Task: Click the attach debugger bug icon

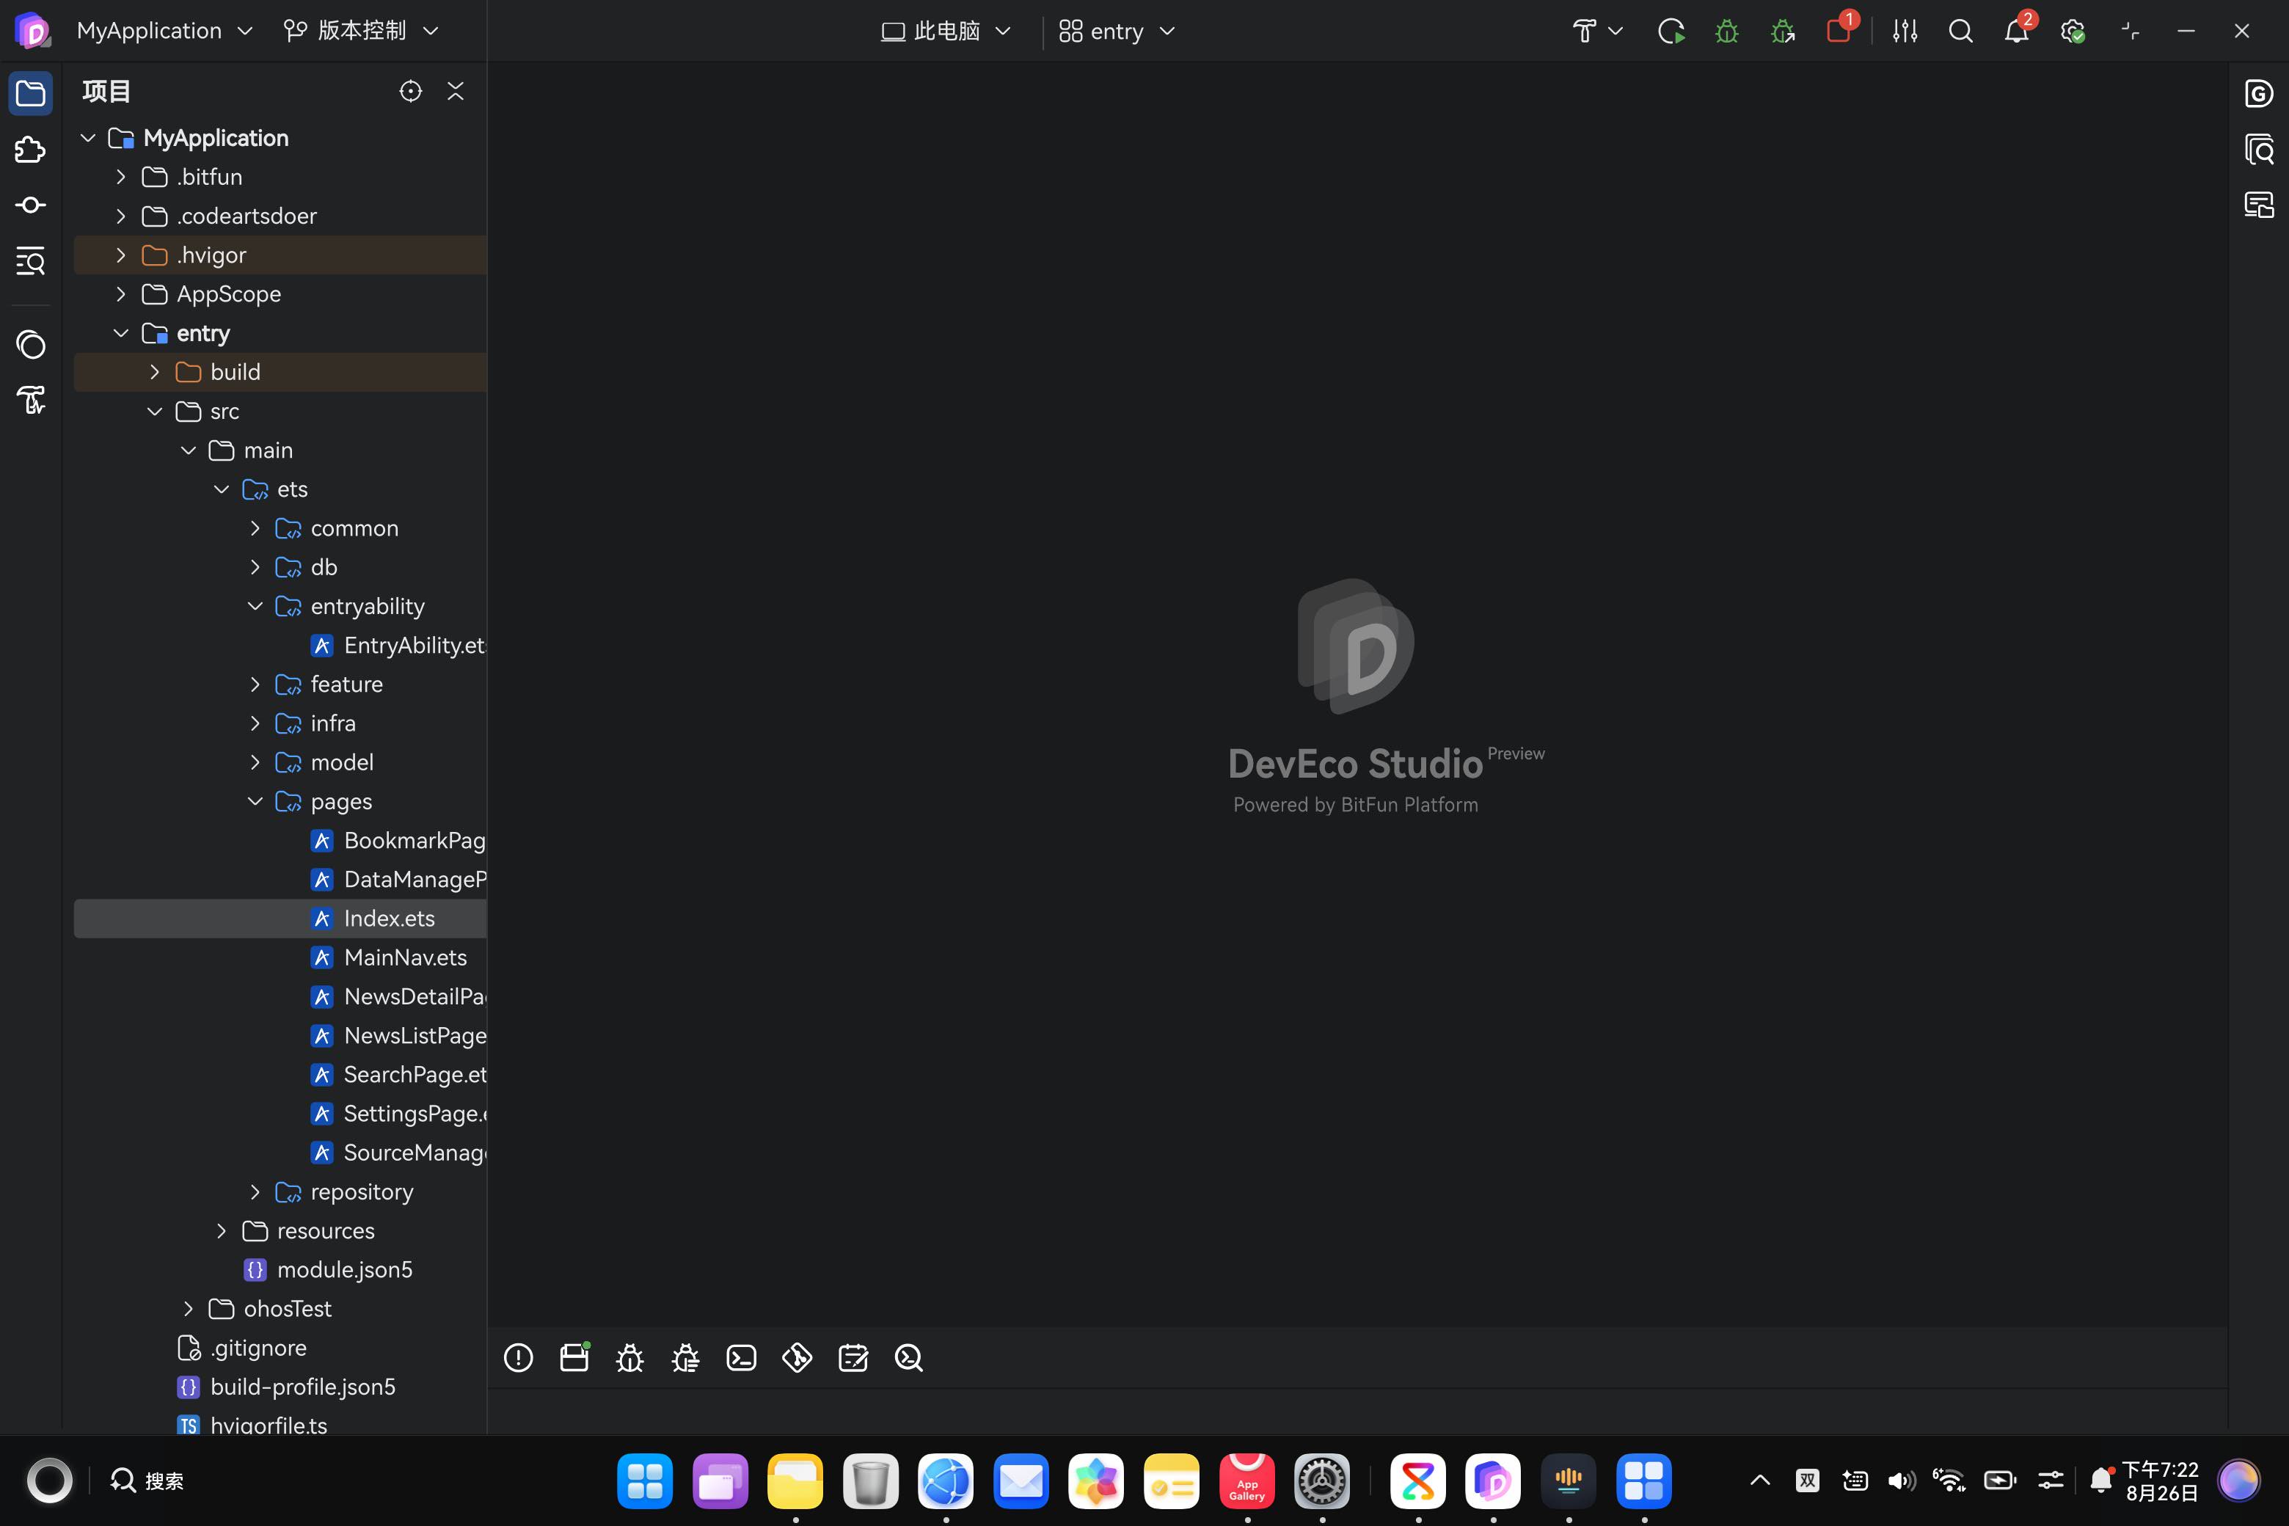Action: (1783, 31)
